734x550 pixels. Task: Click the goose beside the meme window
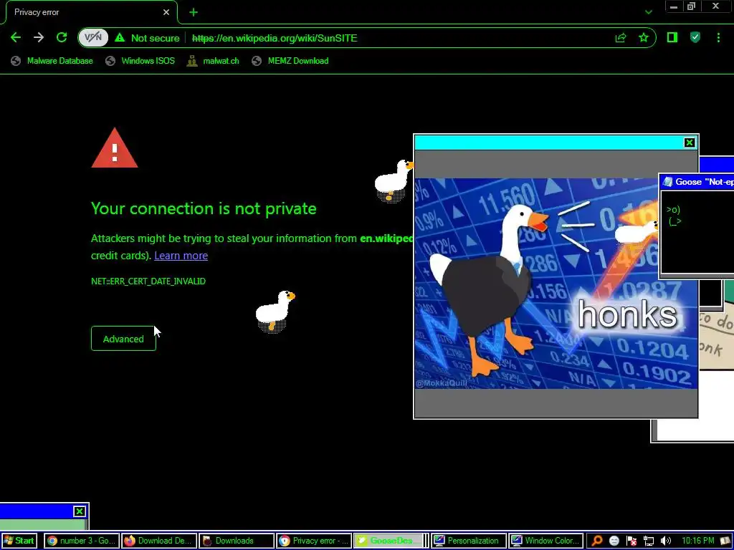(394, 180)
